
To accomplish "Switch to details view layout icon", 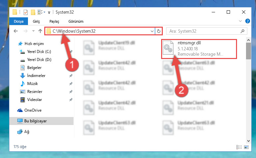I will (239, 147).
